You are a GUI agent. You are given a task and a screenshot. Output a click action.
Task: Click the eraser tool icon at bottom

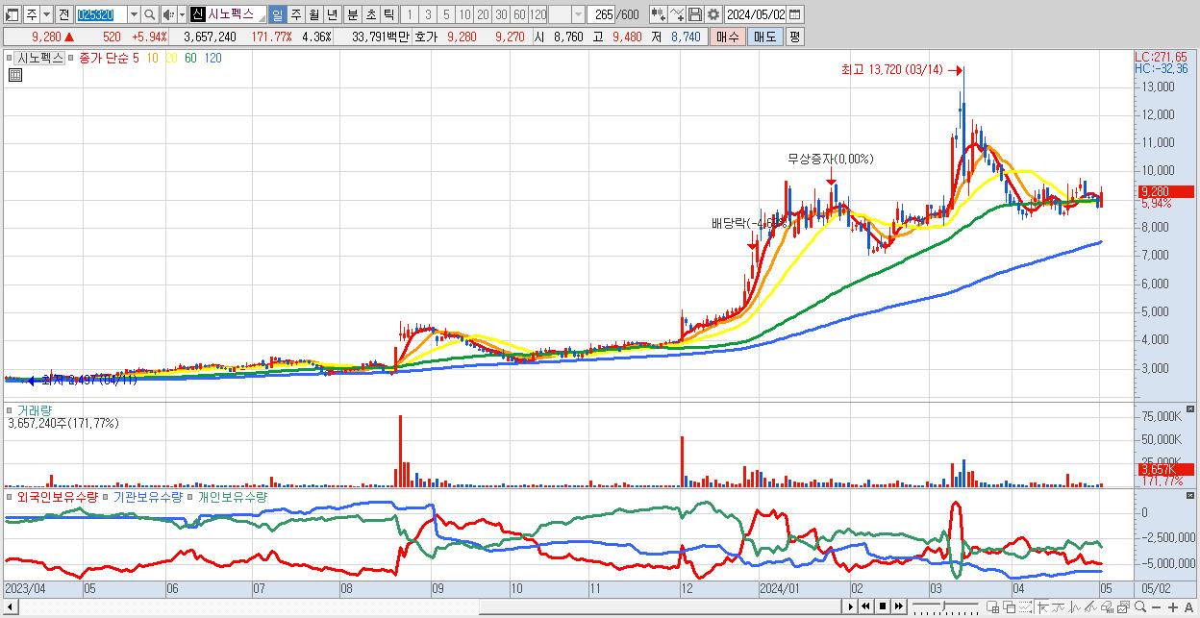coord(1108,607)
